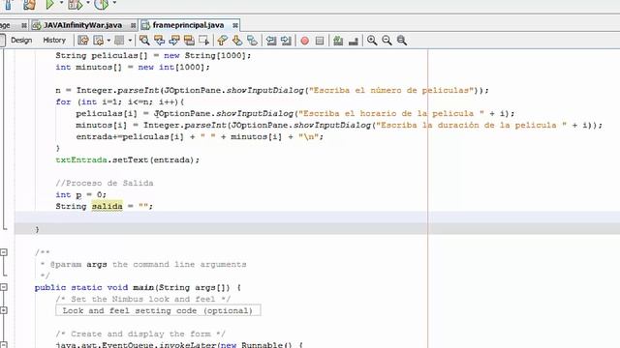This screenshot has width=620, height=348.
Task: Click 'public static void main' method signature
Action: 138,288
